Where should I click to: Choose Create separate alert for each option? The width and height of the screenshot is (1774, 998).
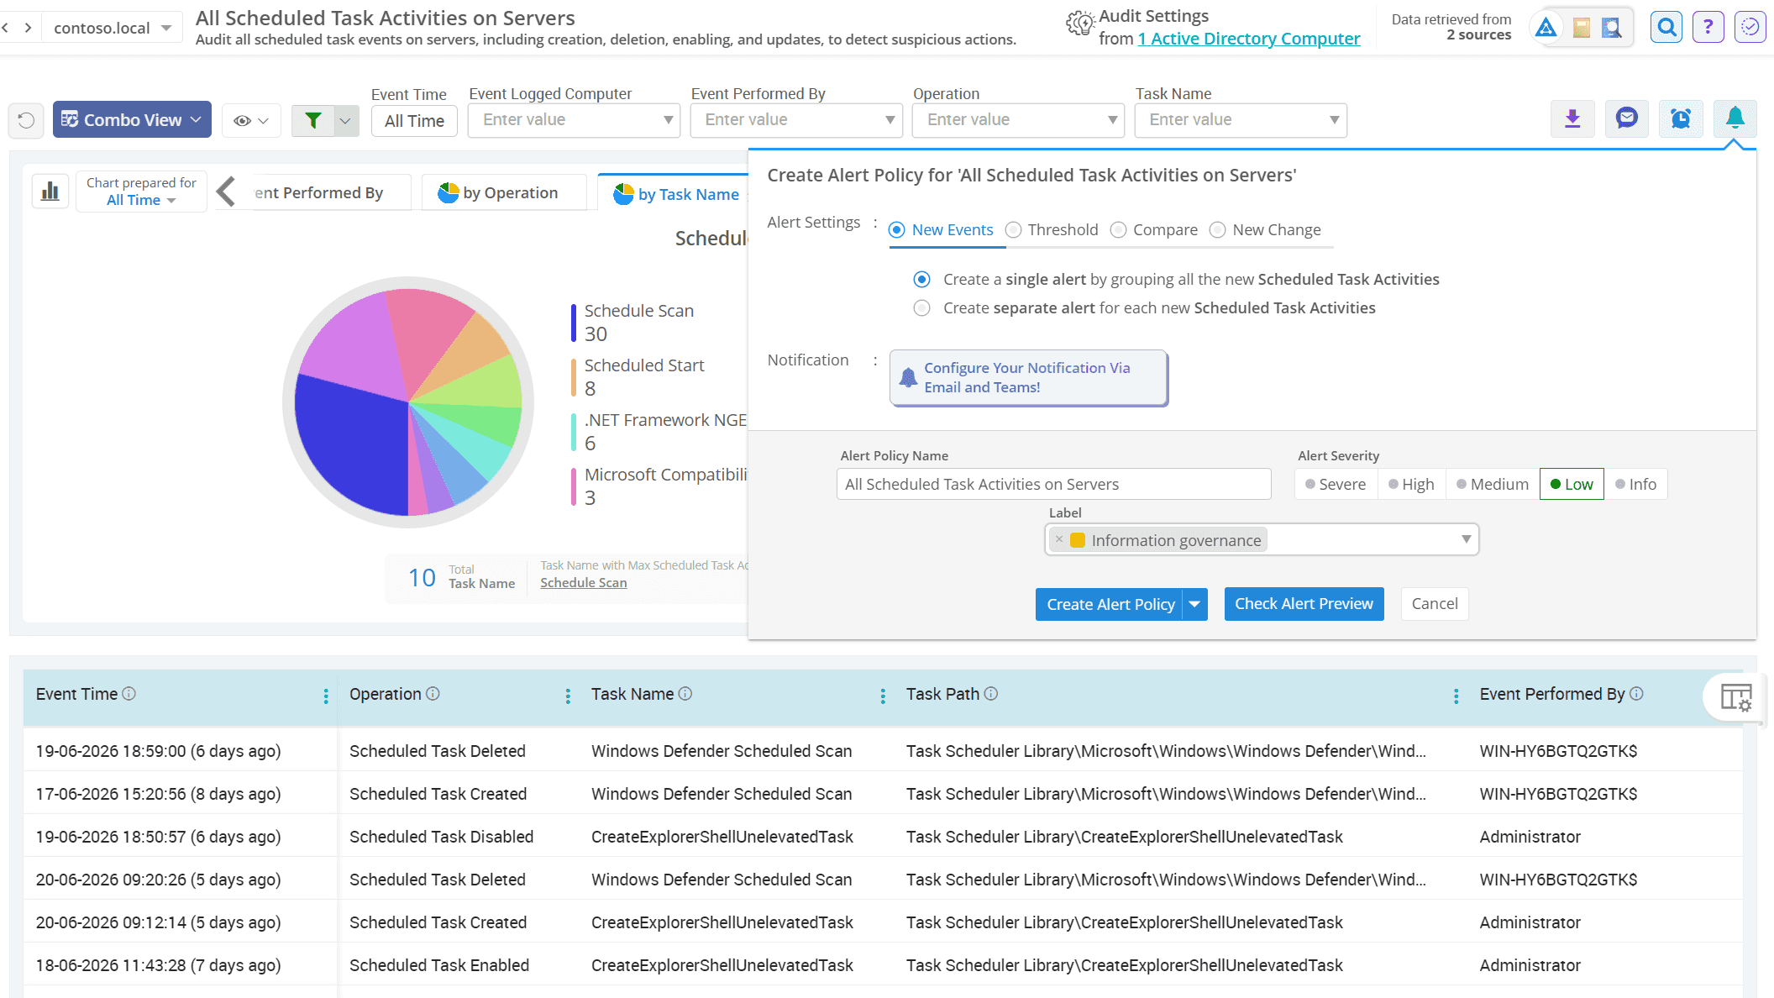pos(921,307)
